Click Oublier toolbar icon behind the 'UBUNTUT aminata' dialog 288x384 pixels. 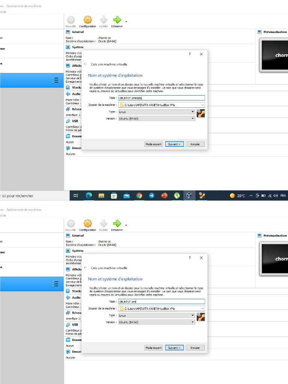[x=103, y=21]
